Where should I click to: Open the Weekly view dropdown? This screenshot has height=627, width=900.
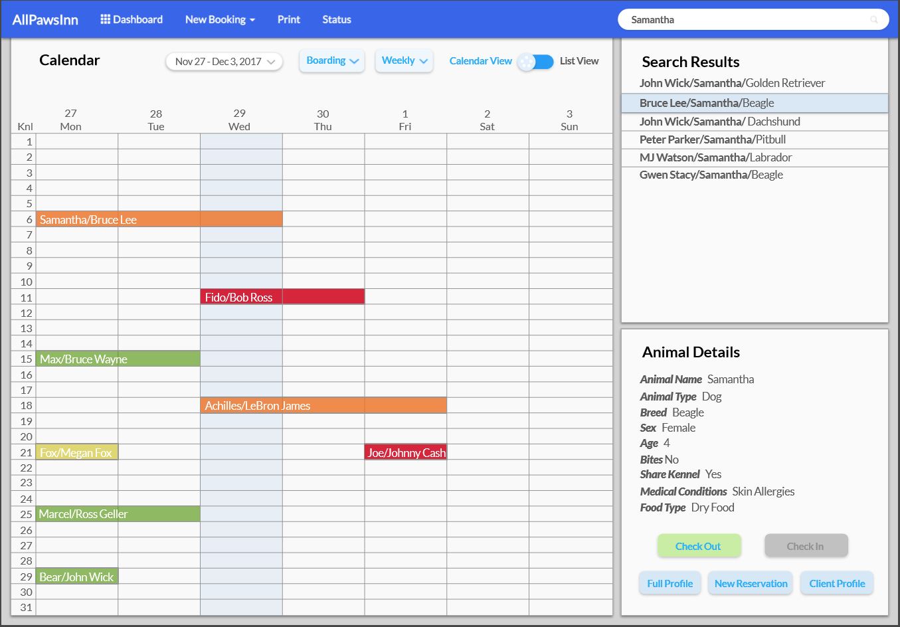coord(404,60)
